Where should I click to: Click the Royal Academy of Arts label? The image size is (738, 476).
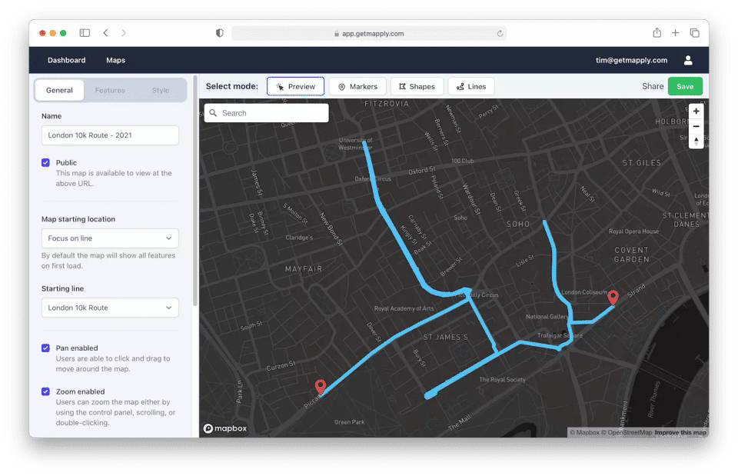[x=404, y=309]
